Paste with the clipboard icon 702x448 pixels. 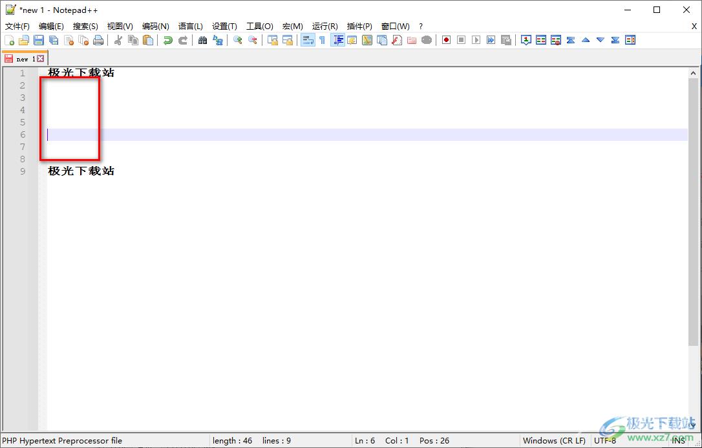[x=148, y=40]
